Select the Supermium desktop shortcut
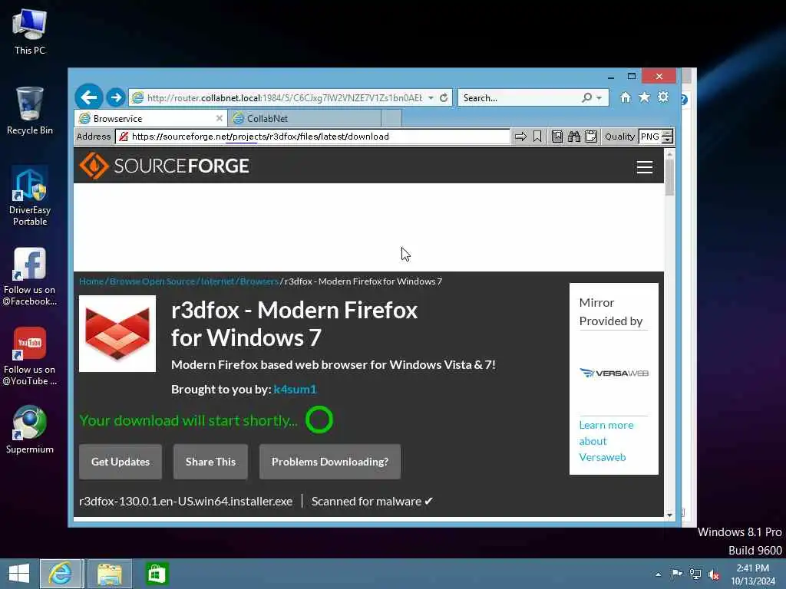The image size is (786, 589). coord(30,429)
